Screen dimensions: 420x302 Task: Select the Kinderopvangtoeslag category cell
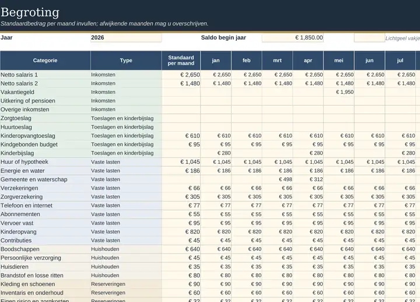[x=45, y=136]
